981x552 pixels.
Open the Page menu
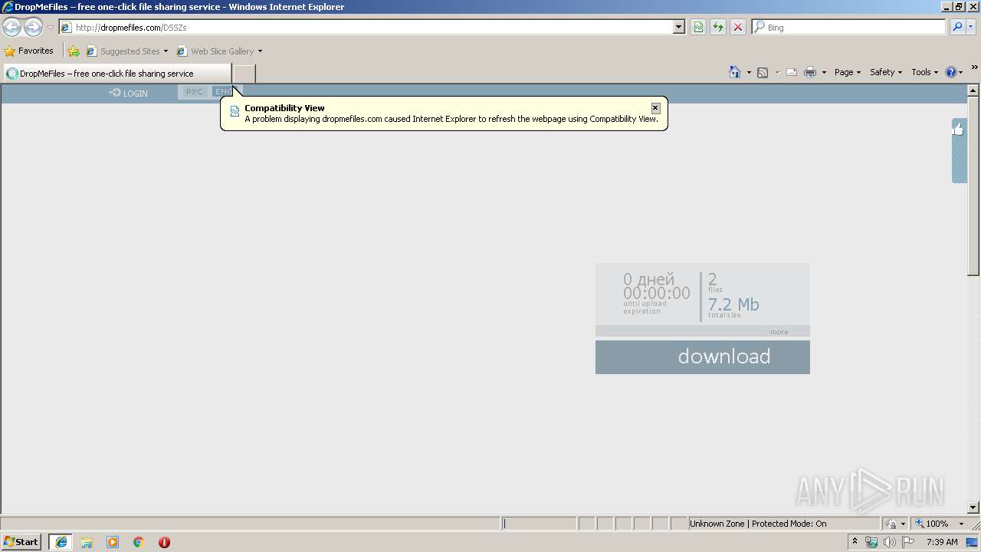(848, 72)
